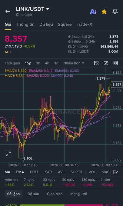Screen dimensions: 123x206
Task: Switch to the Độ sâu tab
Action: click(33, 194)
